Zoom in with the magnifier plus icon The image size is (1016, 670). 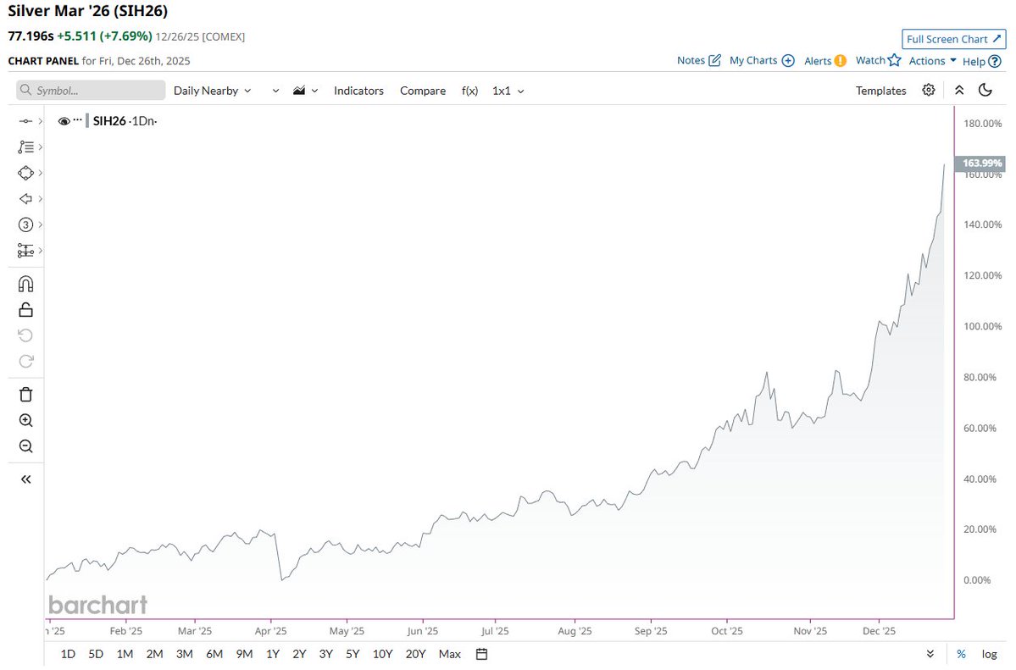coord(26,420)
